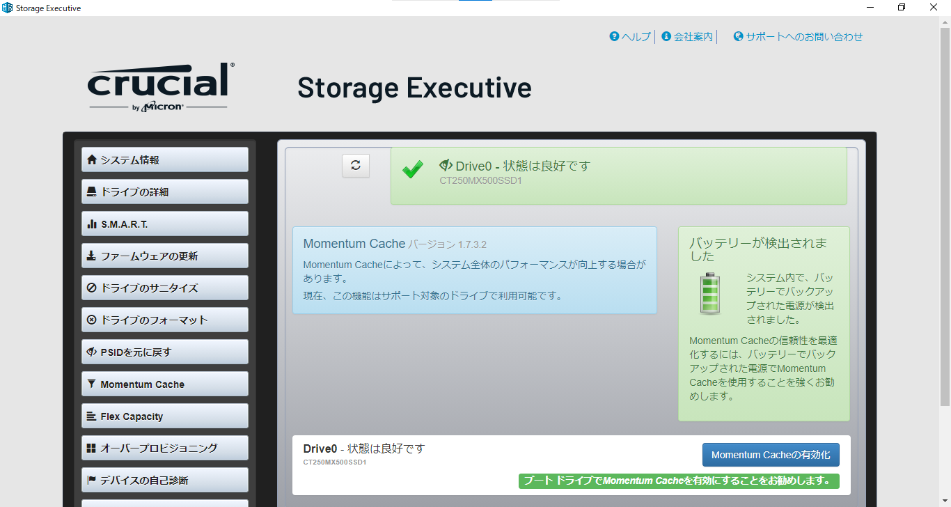Click the lines icon on Flex Capacity
951x507 pixels.
[x=91, y=416]
